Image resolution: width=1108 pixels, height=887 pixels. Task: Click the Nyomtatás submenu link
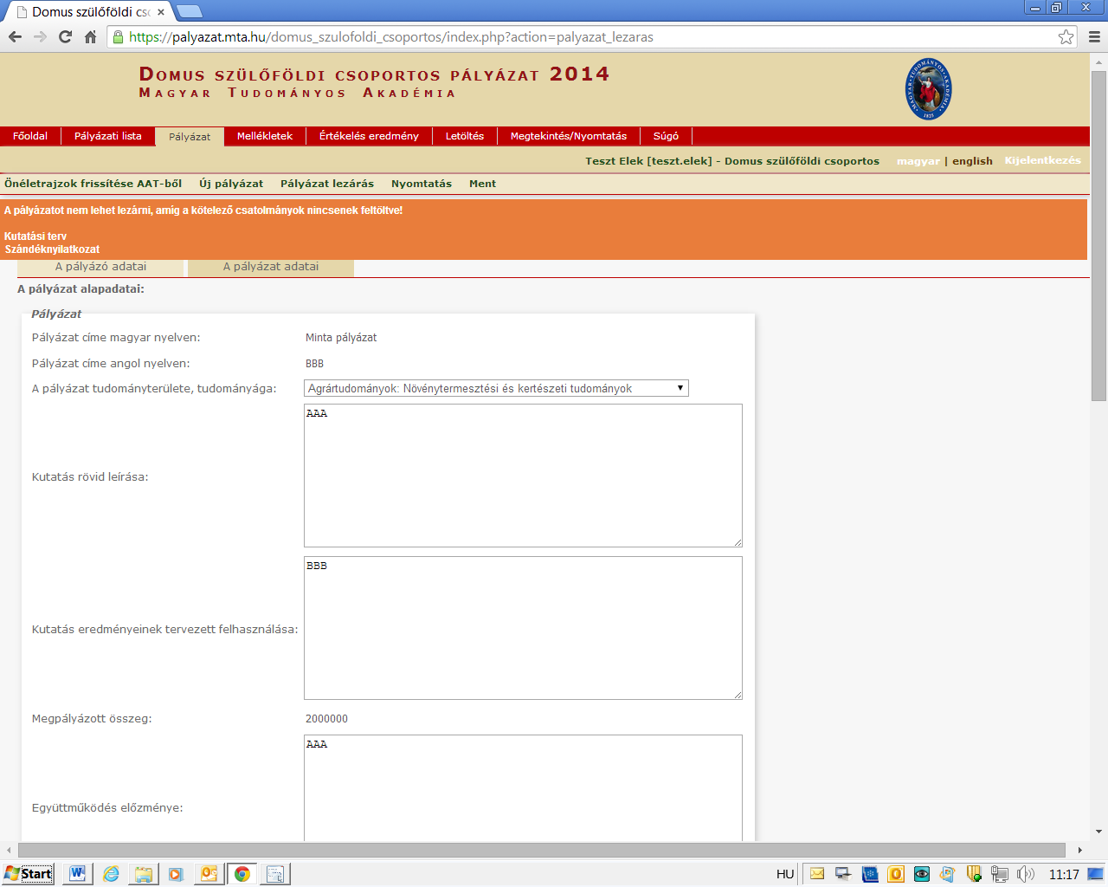[x=422, y=184]
